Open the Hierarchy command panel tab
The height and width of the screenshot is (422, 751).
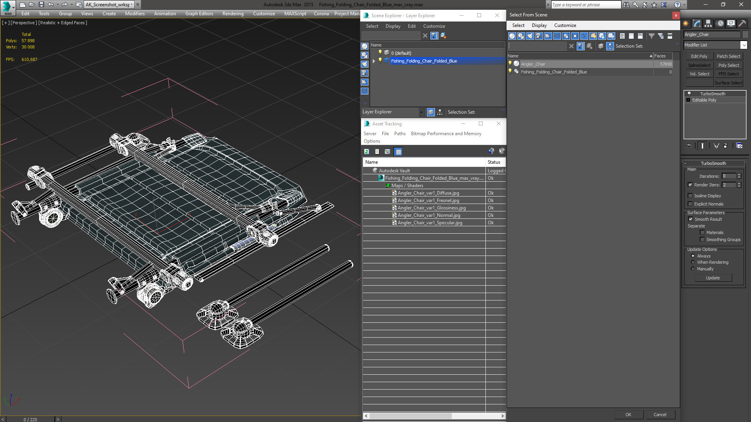click(708, 23)
